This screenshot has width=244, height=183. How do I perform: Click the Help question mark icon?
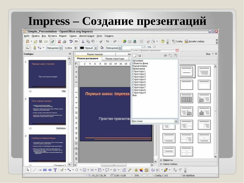pos(163,41)
